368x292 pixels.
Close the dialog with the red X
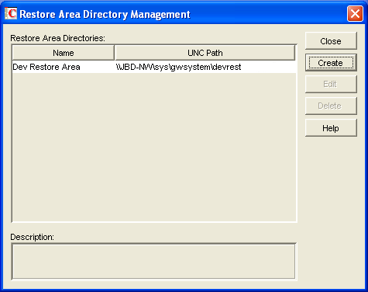[x=355, y=13]
